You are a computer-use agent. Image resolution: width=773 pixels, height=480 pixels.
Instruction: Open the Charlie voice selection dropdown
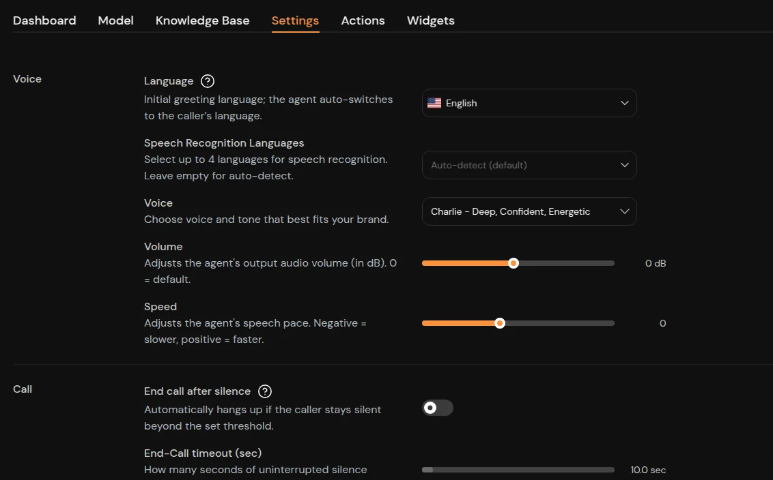[529, 211]
